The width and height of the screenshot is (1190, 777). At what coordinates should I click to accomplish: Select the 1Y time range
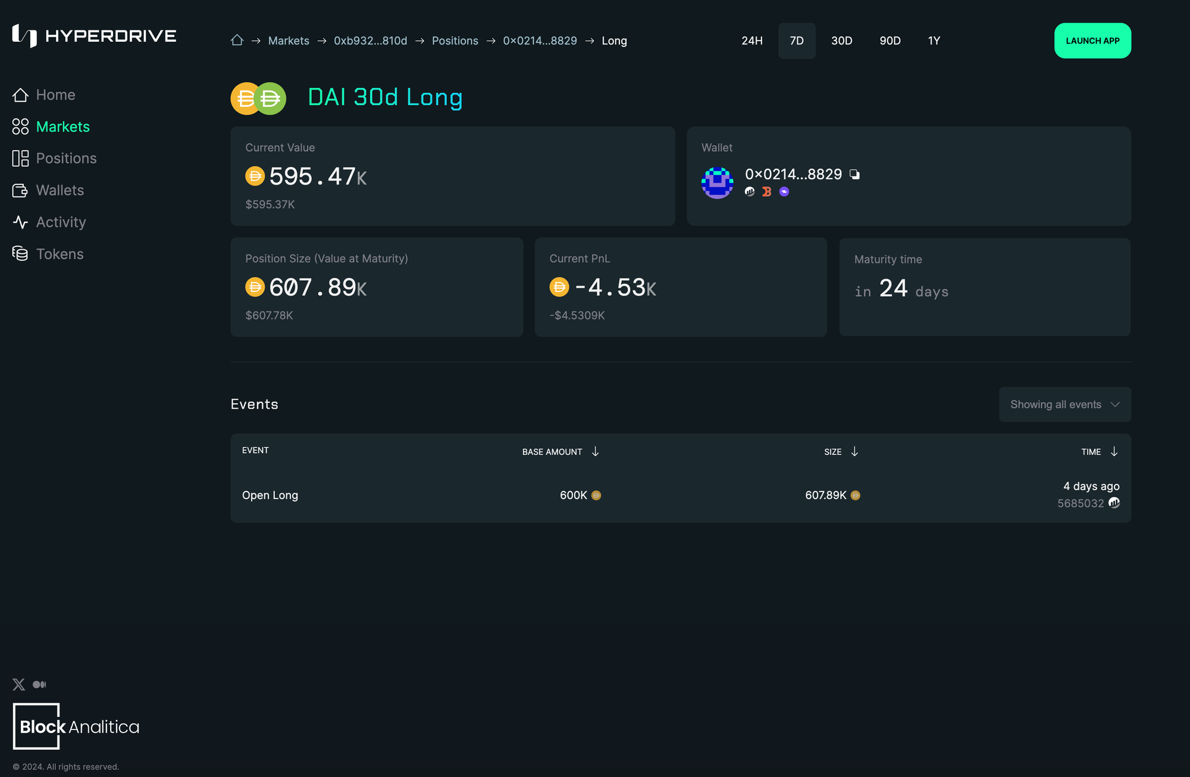pyautogui.click(x=934, y=40)
